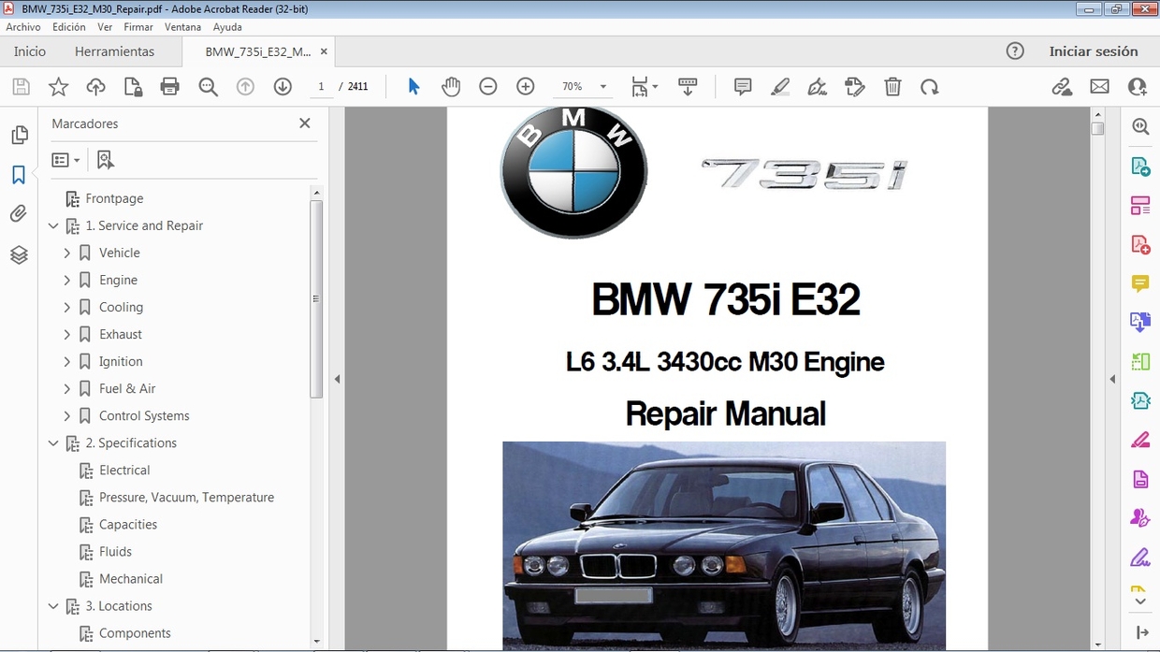Switch to the Herramientas tab
The height and width of the screenshot is (652, 1160).
(114, 51)
